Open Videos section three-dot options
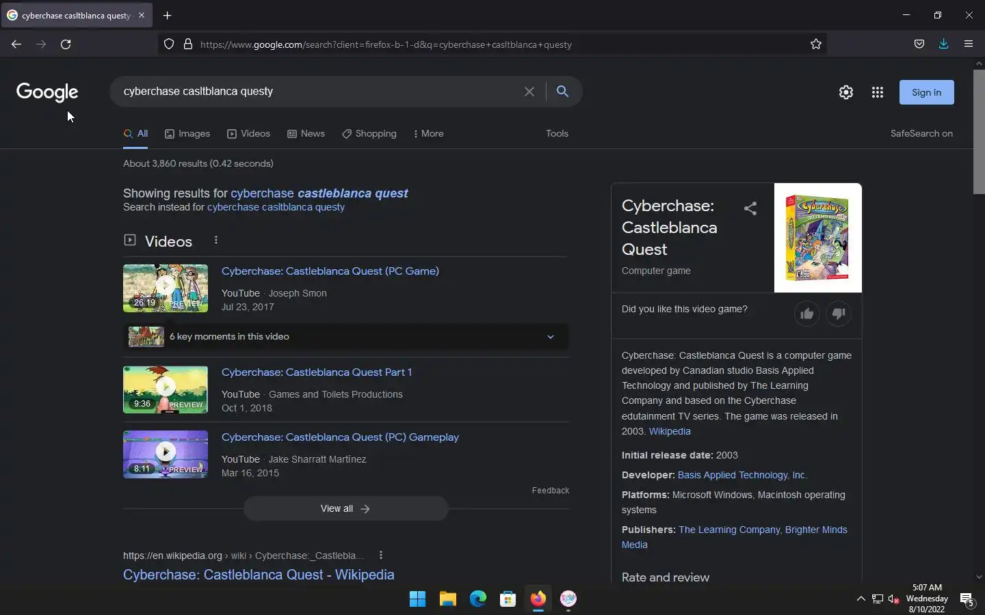985x615 pixels. [x=216, y=240]
